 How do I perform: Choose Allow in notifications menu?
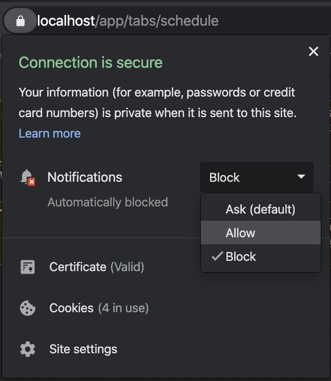click(261, 233)
